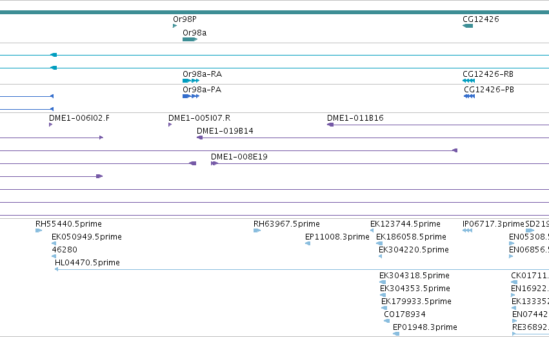Click the EK179933.5prime EST label
The width and height of the screenshot is (549, 337).
pos(416,301)
